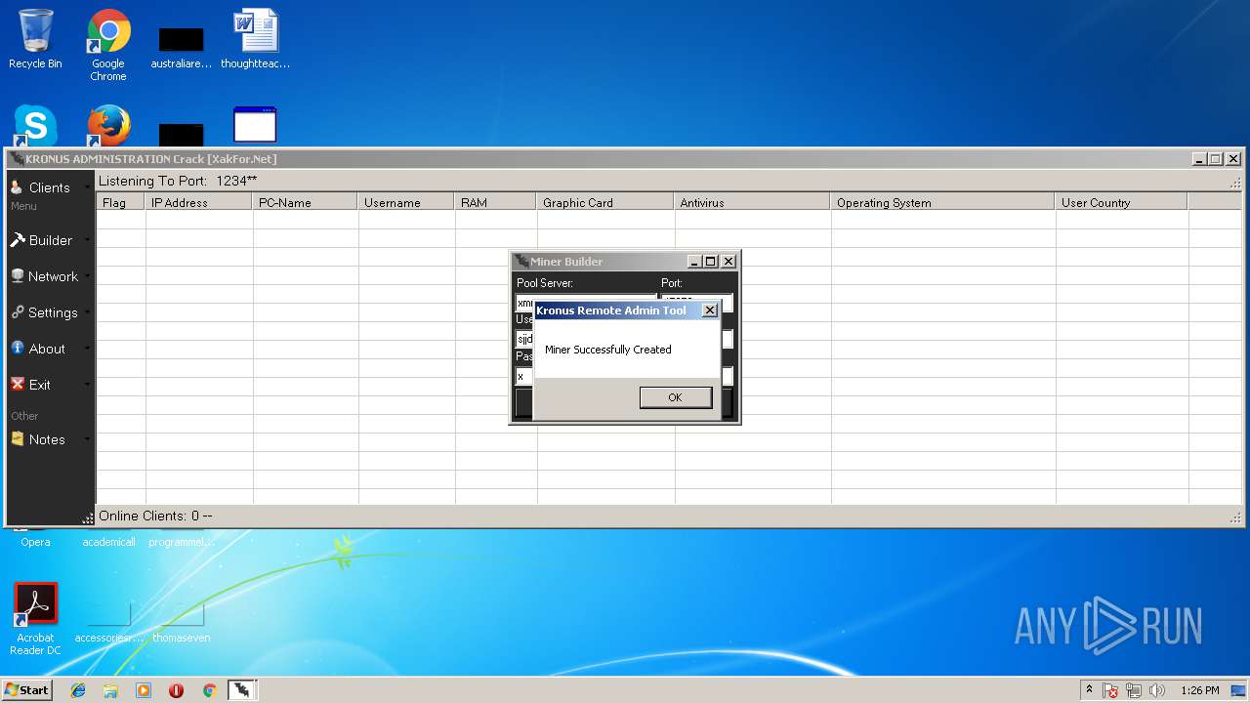
Task: Open the volume speaker tray icon
Action: click(x=1157, y=690)
